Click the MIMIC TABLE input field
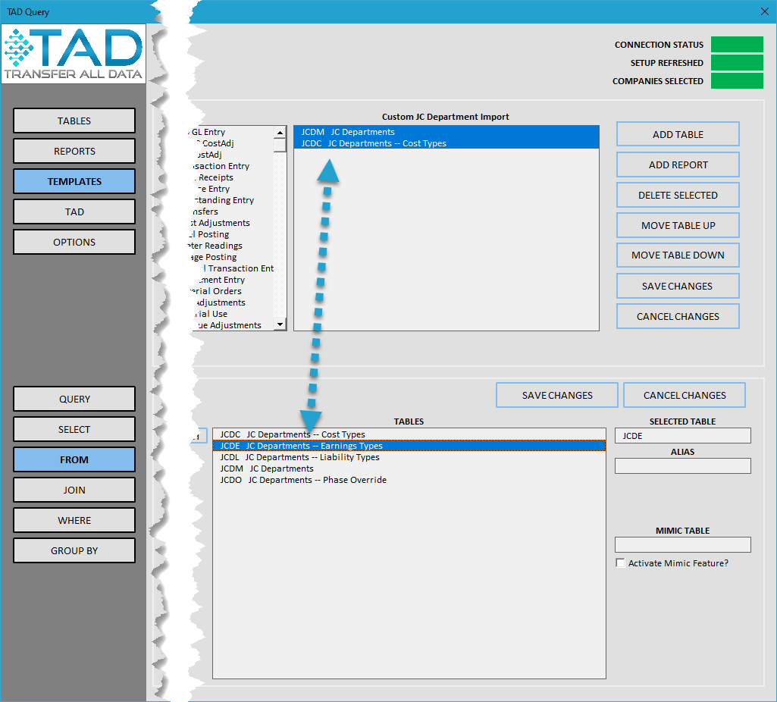The height and width of the screenshot is (702, 777). [x=683, y=544]
